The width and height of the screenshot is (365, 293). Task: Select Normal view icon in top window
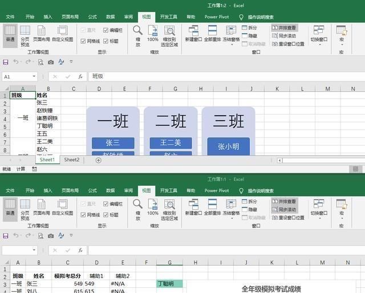(10, 35)
